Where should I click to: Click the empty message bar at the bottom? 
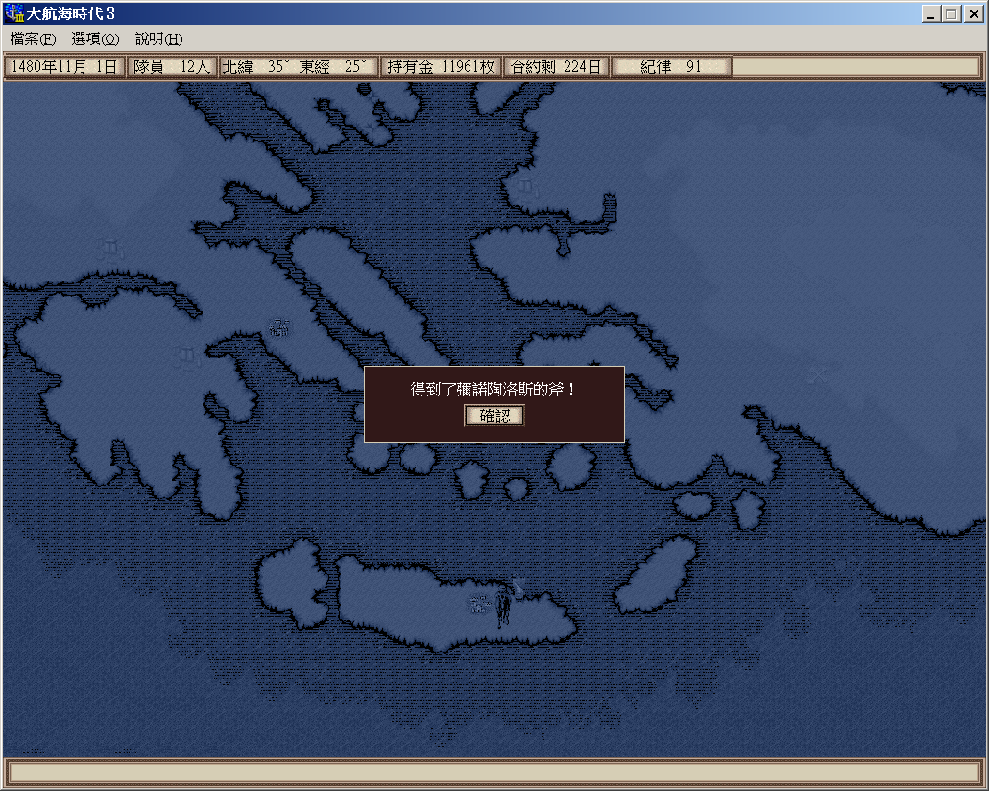pos(494,772)
